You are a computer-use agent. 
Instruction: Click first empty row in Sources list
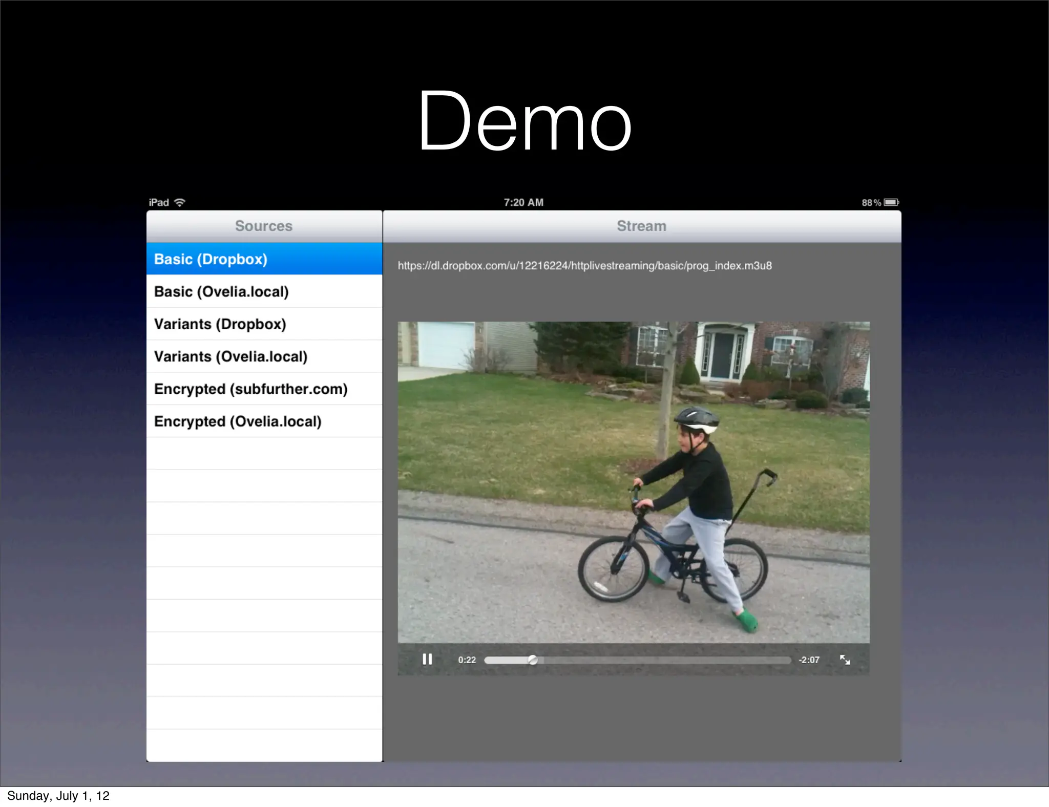(x=264, y=454)
